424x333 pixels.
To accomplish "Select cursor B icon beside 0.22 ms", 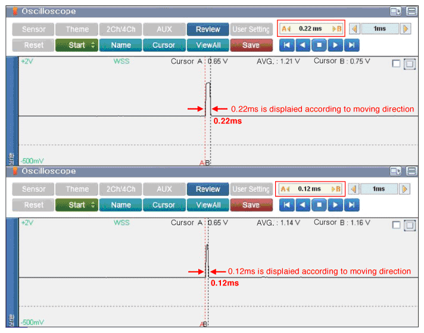I will point(337,29).
